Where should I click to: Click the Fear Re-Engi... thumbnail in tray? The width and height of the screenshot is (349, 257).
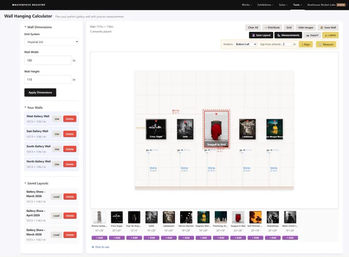click(134, 217)
